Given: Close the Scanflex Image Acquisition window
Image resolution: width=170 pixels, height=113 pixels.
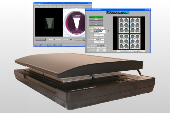Looking at the screenshot, I should [149, 9].
